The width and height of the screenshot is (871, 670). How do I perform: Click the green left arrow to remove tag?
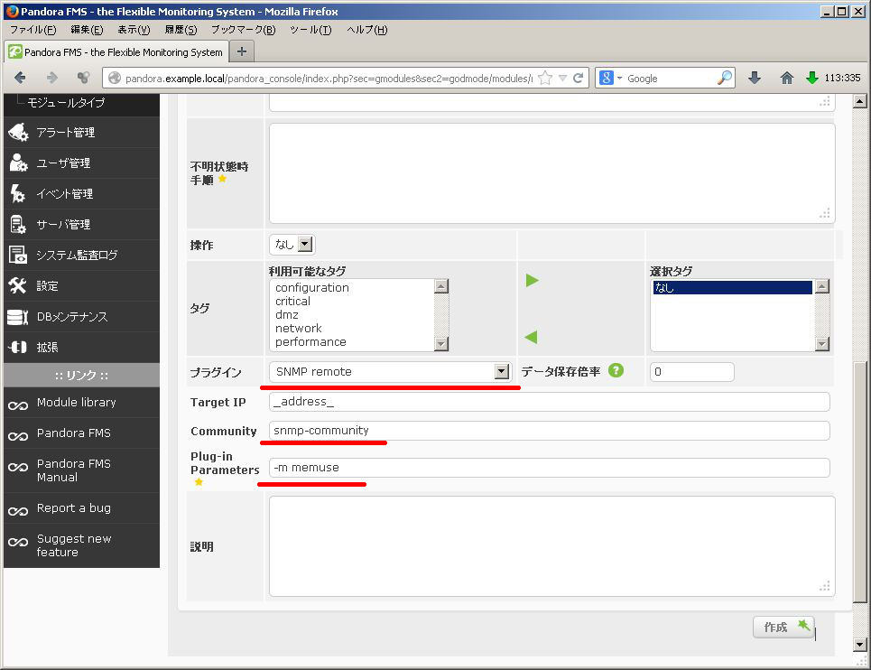click(x=531, y=337)
